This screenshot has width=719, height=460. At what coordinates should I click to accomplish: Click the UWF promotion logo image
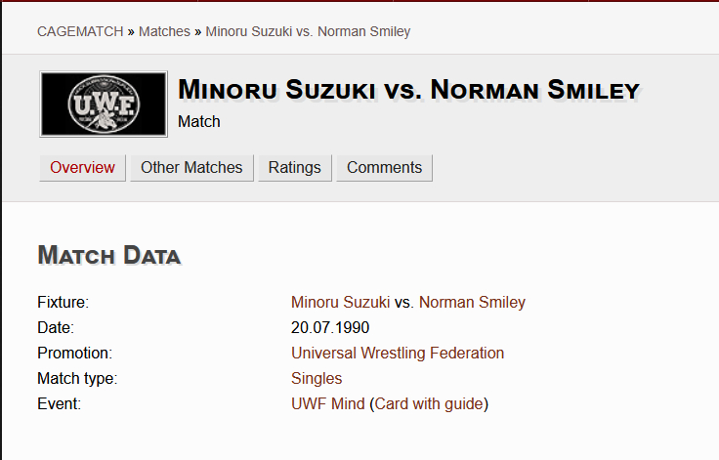coord(103,104)
